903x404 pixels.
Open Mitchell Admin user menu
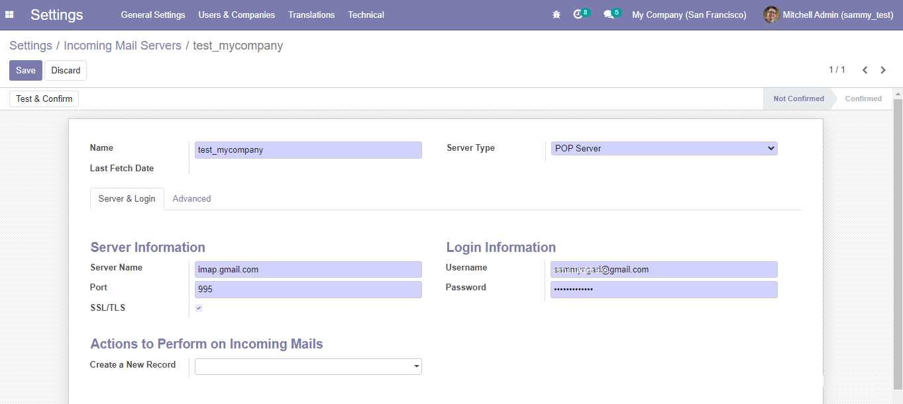tap(829, 15)
